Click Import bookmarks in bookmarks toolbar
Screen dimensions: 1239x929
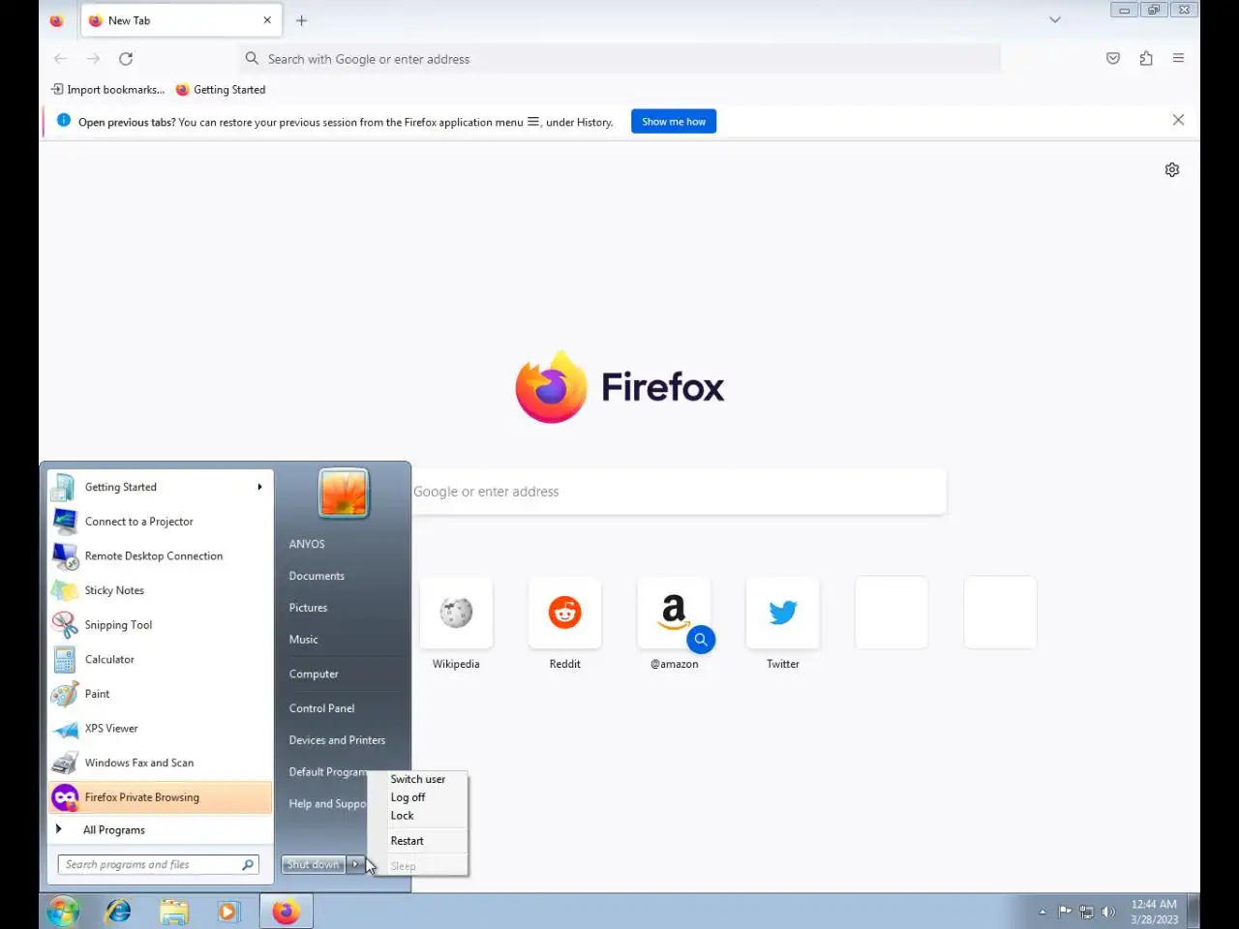tap(108, 89)
